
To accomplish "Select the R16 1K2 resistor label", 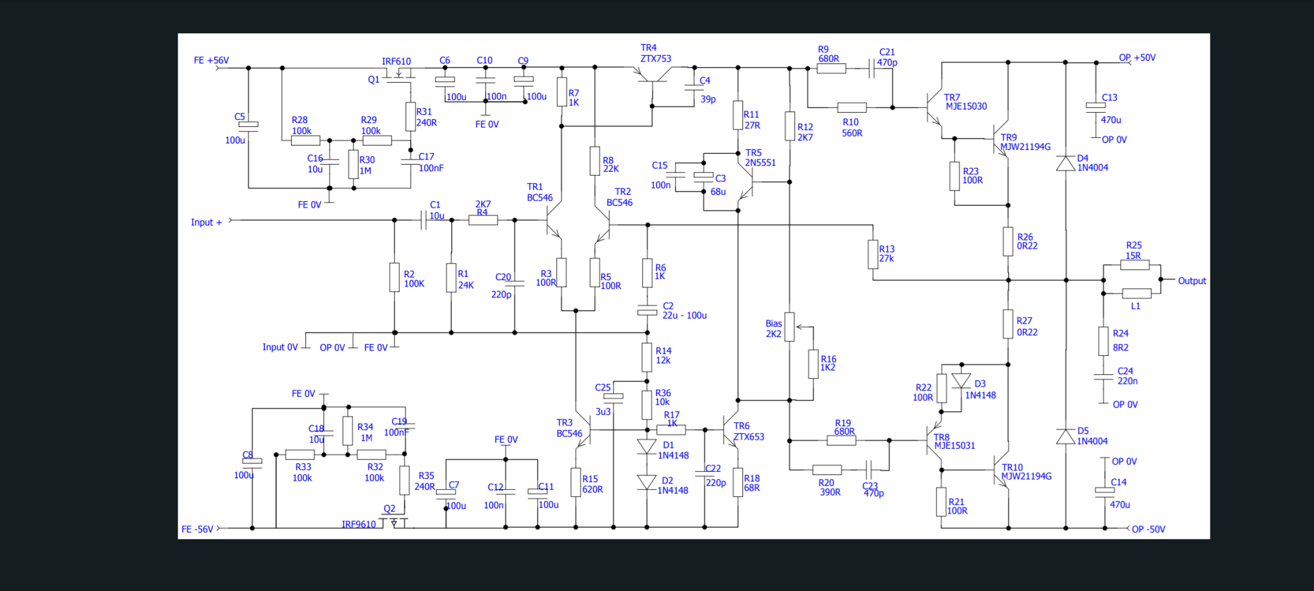I will [x=828, y=363].
